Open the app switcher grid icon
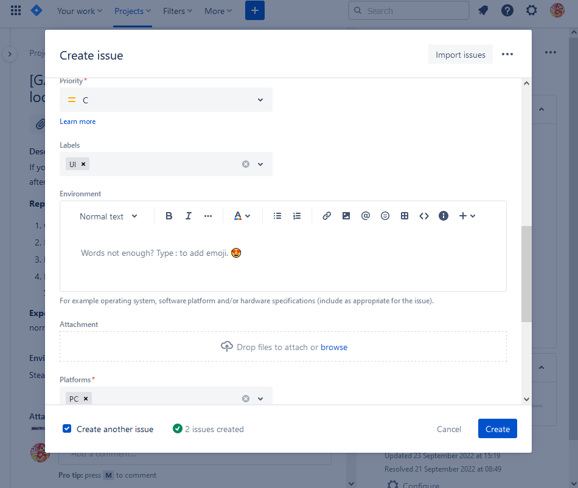578x488 pixels. click(x=15, y=11)
